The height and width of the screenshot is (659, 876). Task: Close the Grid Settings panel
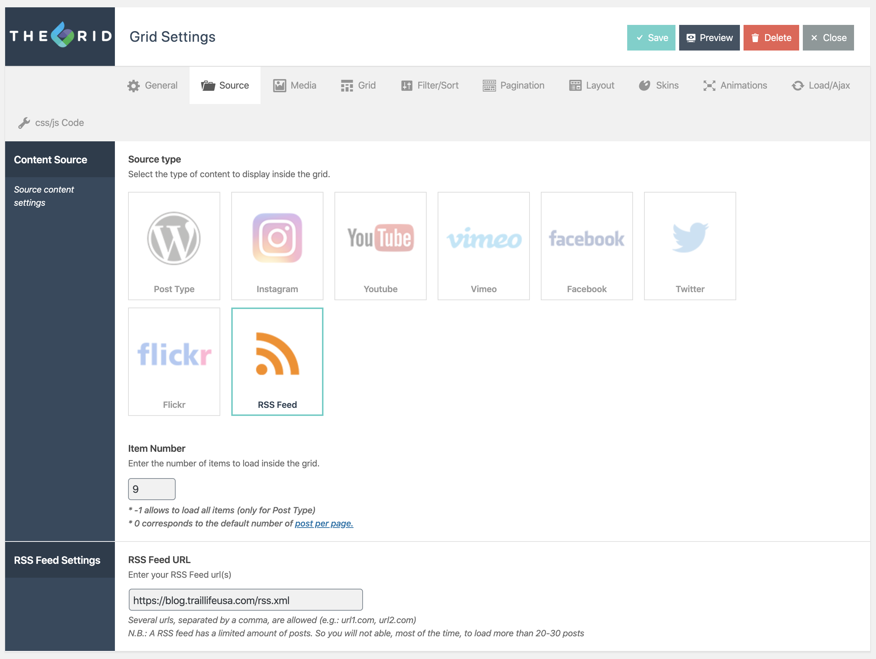[828, 38]
